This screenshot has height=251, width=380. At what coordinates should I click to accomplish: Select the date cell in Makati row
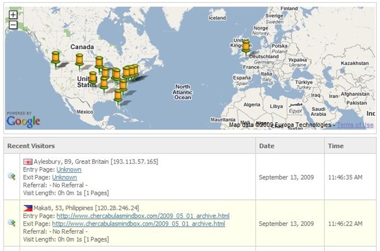[290, 223]
